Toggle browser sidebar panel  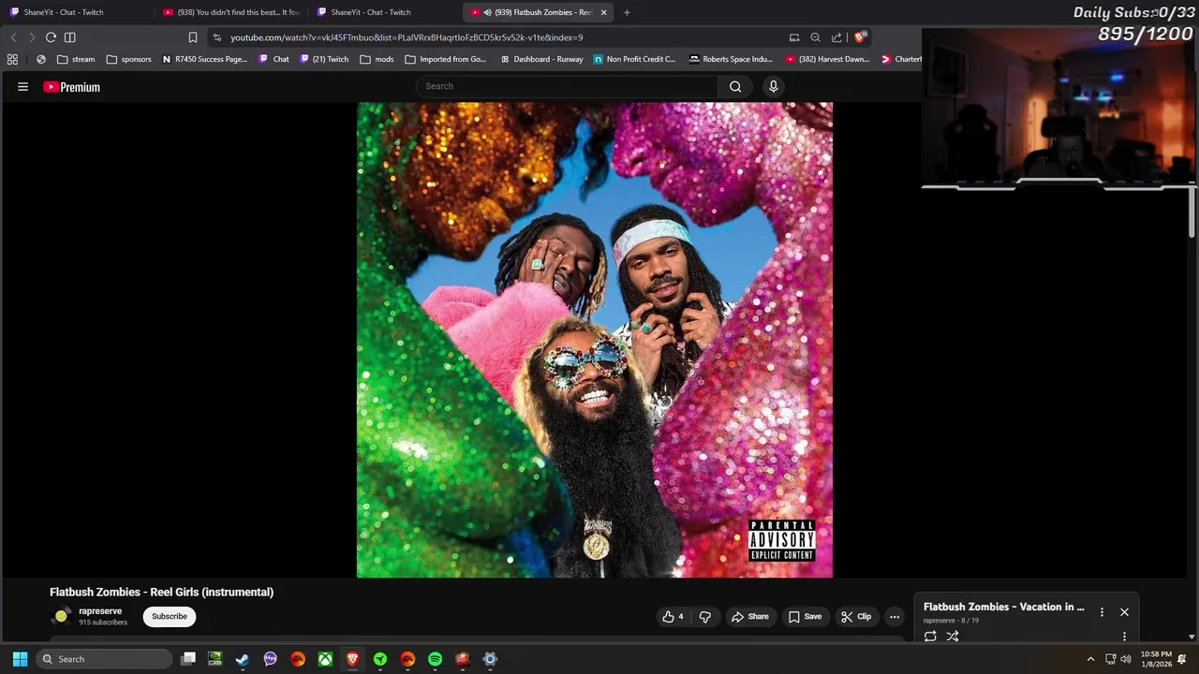[70, 37]
